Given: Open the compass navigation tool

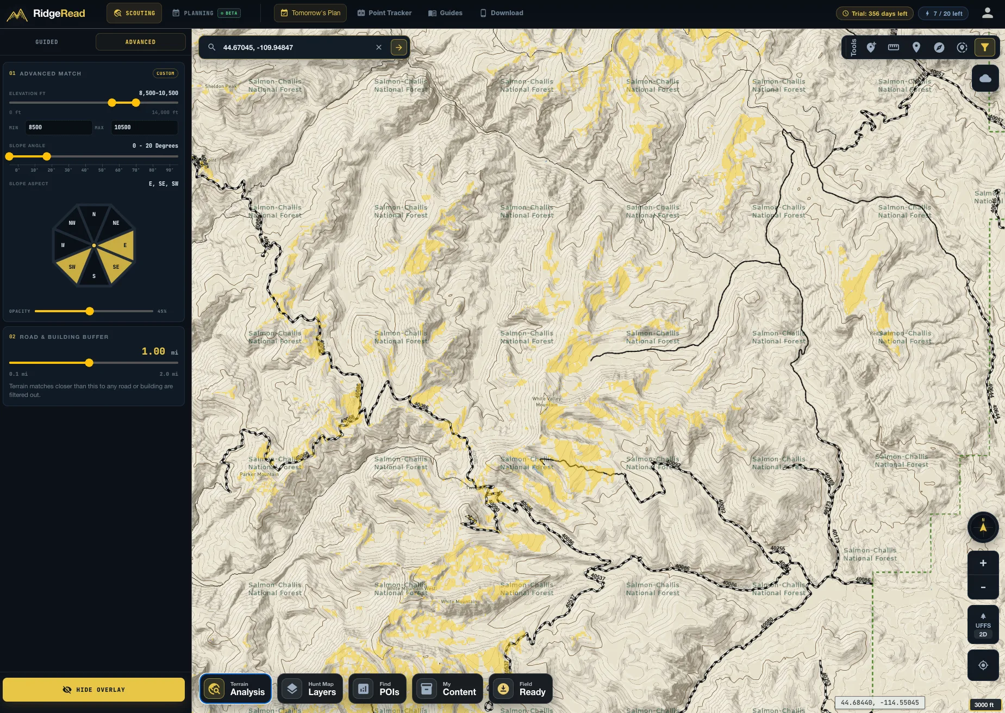Looking at the screenshot, I should click(939, 47).
